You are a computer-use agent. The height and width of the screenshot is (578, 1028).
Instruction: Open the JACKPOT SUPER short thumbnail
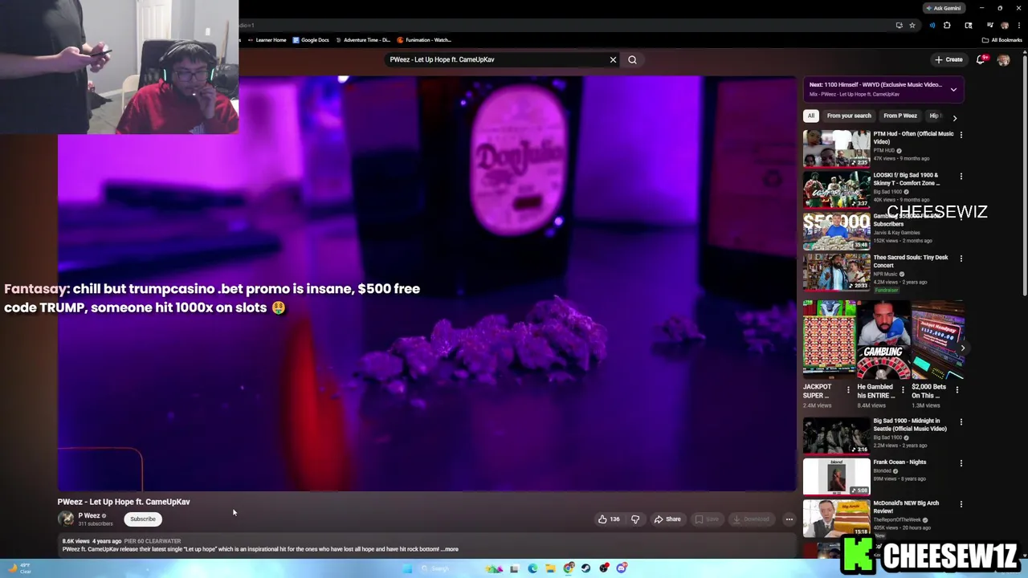pos(829,340)
